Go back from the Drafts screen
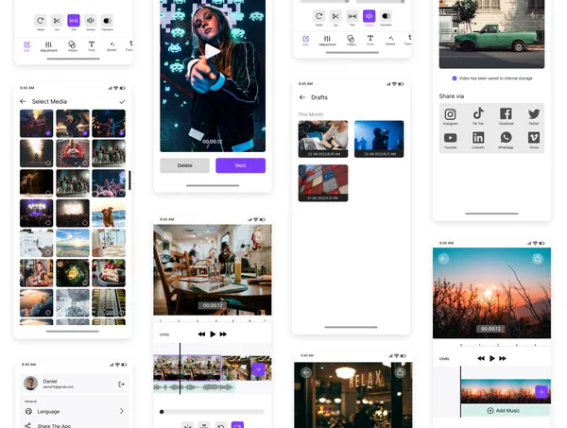Screen dimensions: 567x428 coord(302,97)
